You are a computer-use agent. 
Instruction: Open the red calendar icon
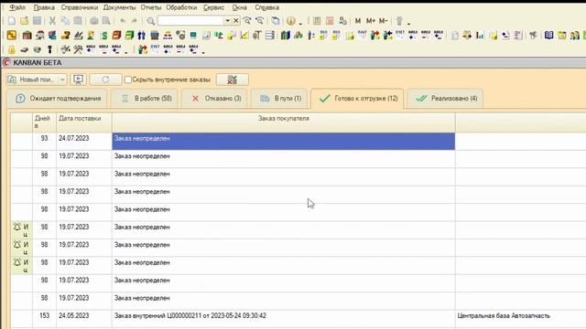[330, 21]
